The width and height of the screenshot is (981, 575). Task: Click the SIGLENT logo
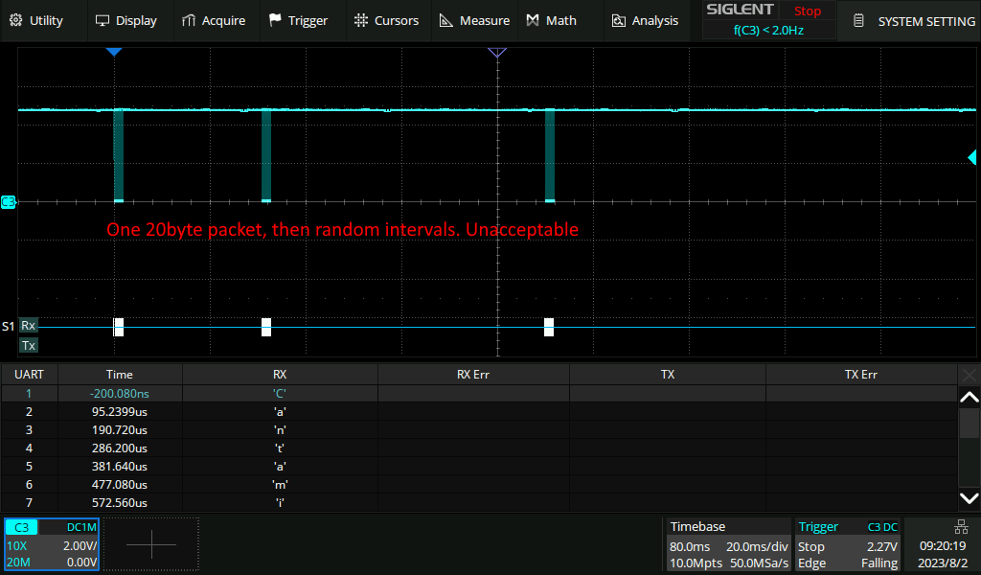pyautogui.click(x=741, y=10)
